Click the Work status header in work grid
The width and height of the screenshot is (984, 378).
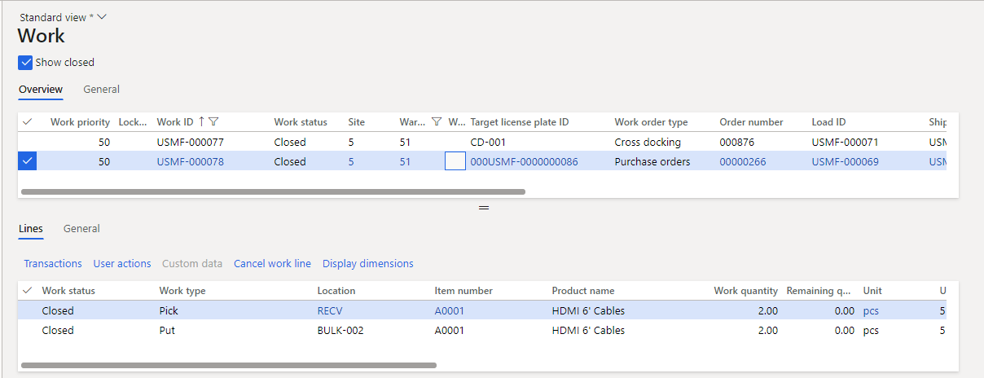click(301, 122)
